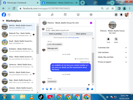The width and height of the screenshot is (133, 100).
Task: Record a voice clip with the microphone icon
Action: click(x=43, y=89)
